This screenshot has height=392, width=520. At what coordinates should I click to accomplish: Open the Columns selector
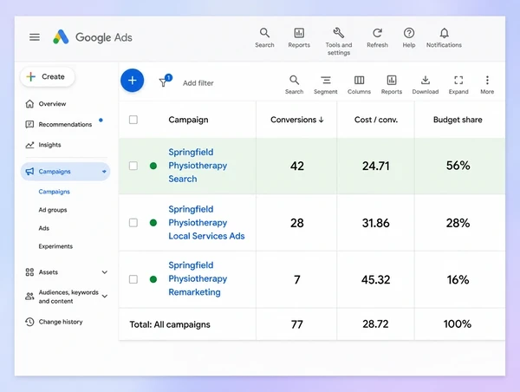[359, 85]
